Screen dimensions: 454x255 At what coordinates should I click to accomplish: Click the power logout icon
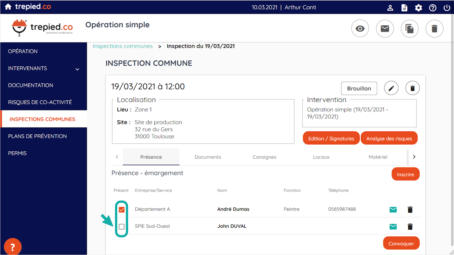[x=447, y=7]
